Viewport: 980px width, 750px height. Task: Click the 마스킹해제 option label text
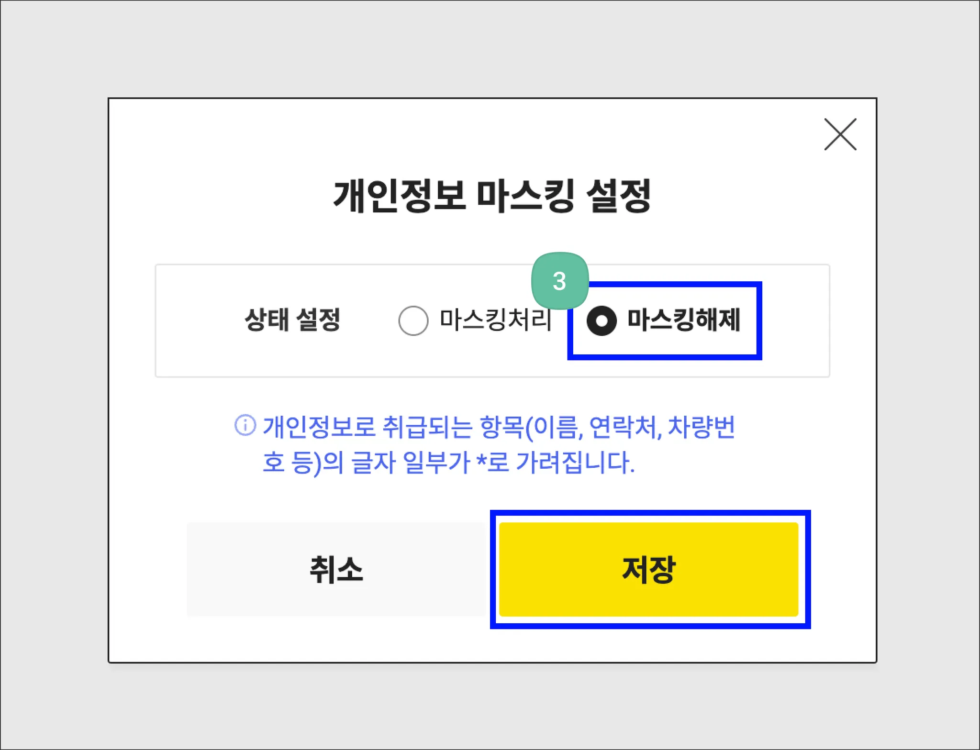pyautogui.click(x=683, y=320)
